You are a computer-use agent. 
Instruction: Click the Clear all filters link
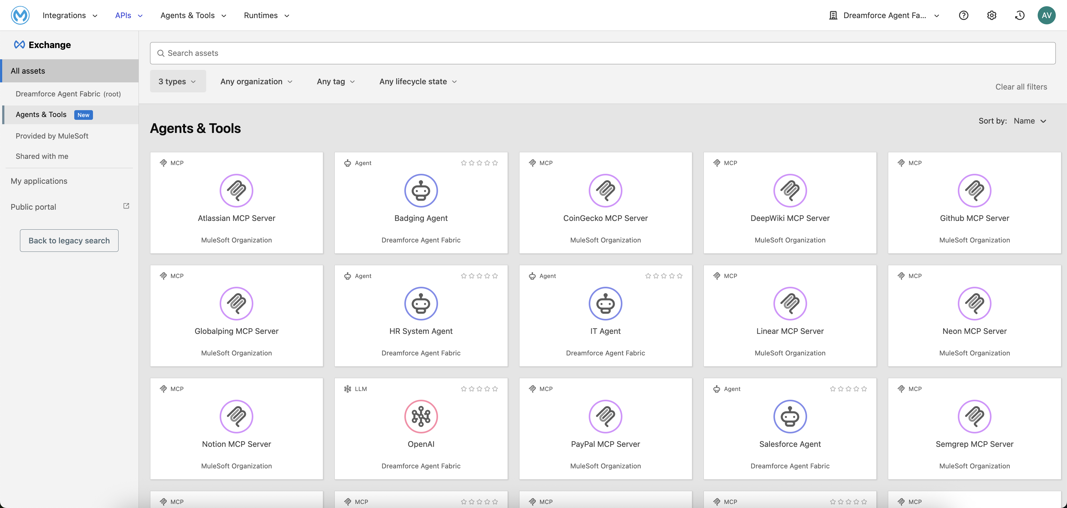[x=1021, y=87]
